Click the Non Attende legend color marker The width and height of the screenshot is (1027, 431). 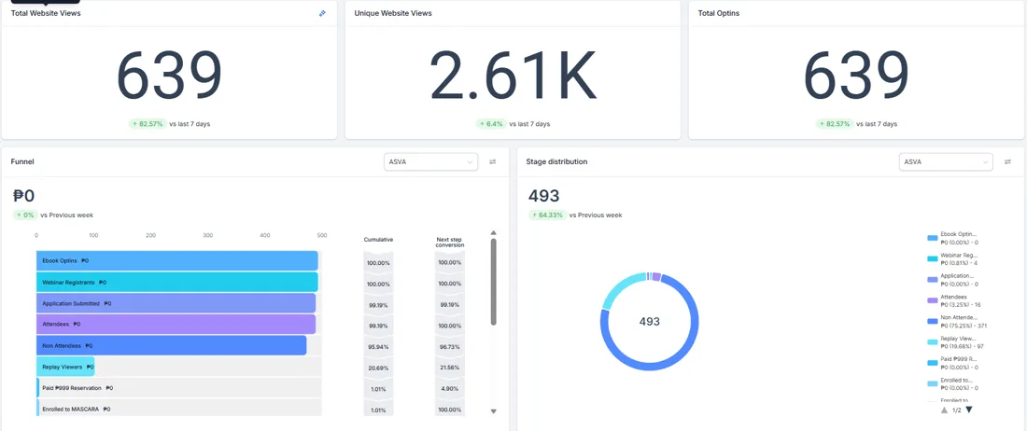coord(933,321)
